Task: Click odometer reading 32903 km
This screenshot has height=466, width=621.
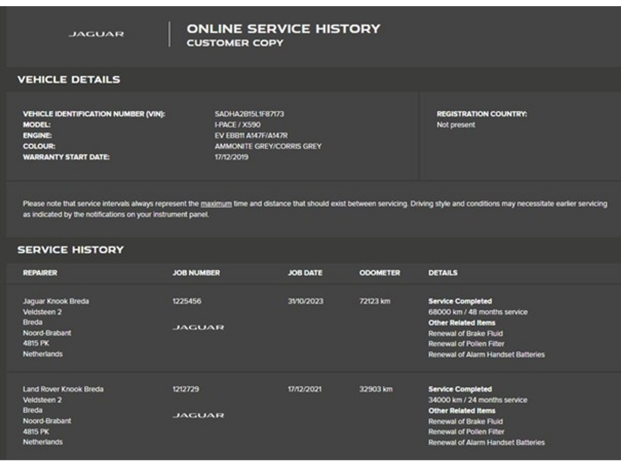Action: (x=376, y=389)
